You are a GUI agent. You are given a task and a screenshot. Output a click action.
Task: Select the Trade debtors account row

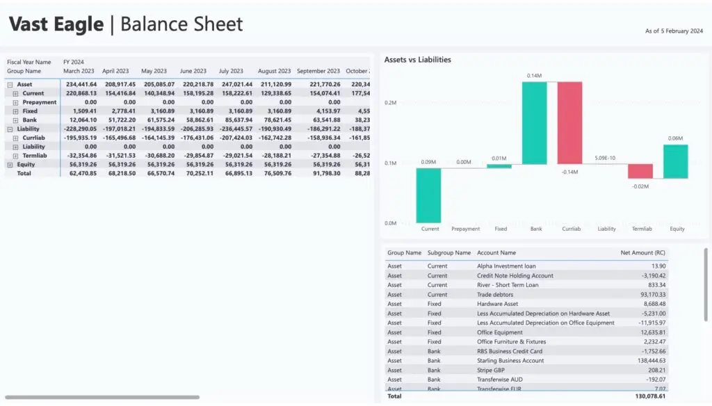pyautogui.click(x=494, y=294)
